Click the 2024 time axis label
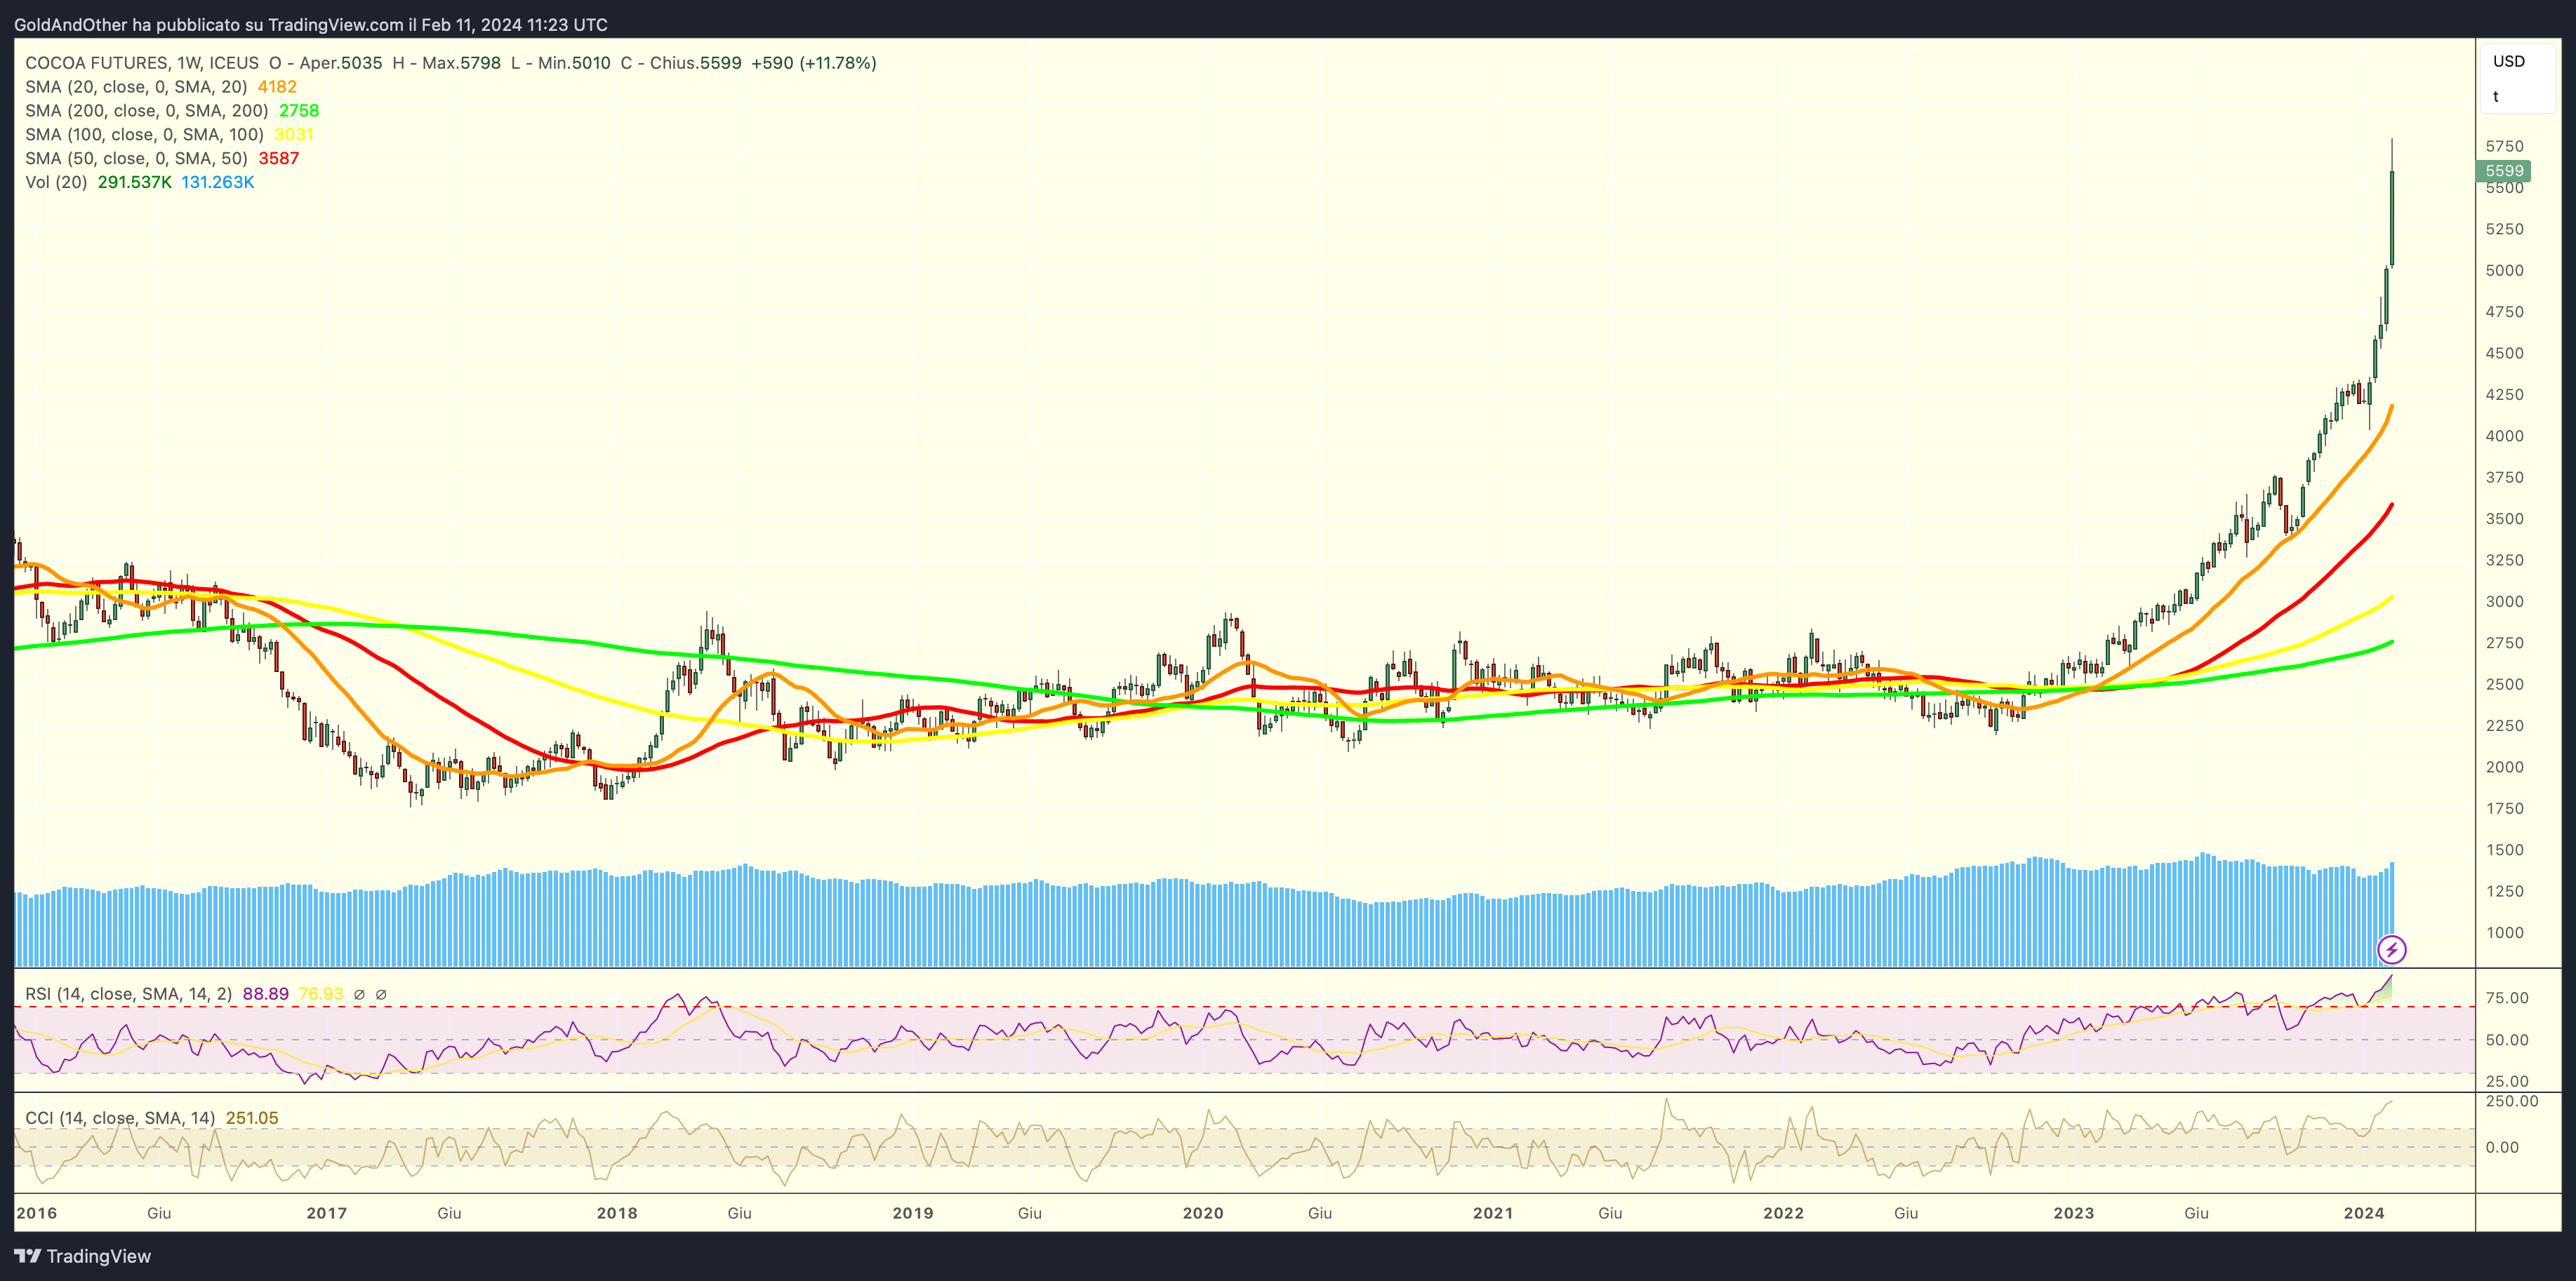 click(2364, 1213)
